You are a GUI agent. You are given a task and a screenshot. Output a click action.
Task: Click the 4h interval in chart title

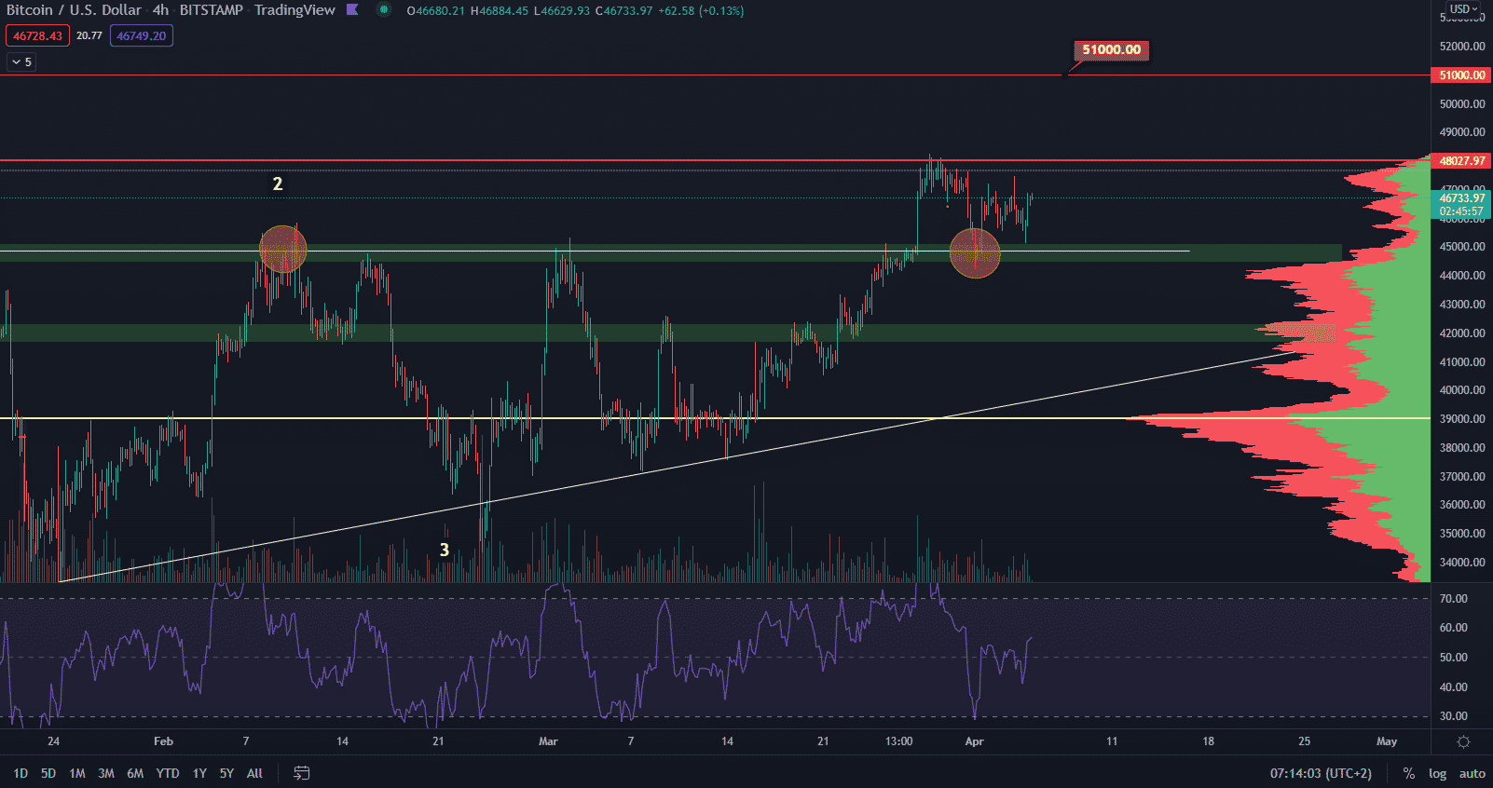(x=161, y=10)
